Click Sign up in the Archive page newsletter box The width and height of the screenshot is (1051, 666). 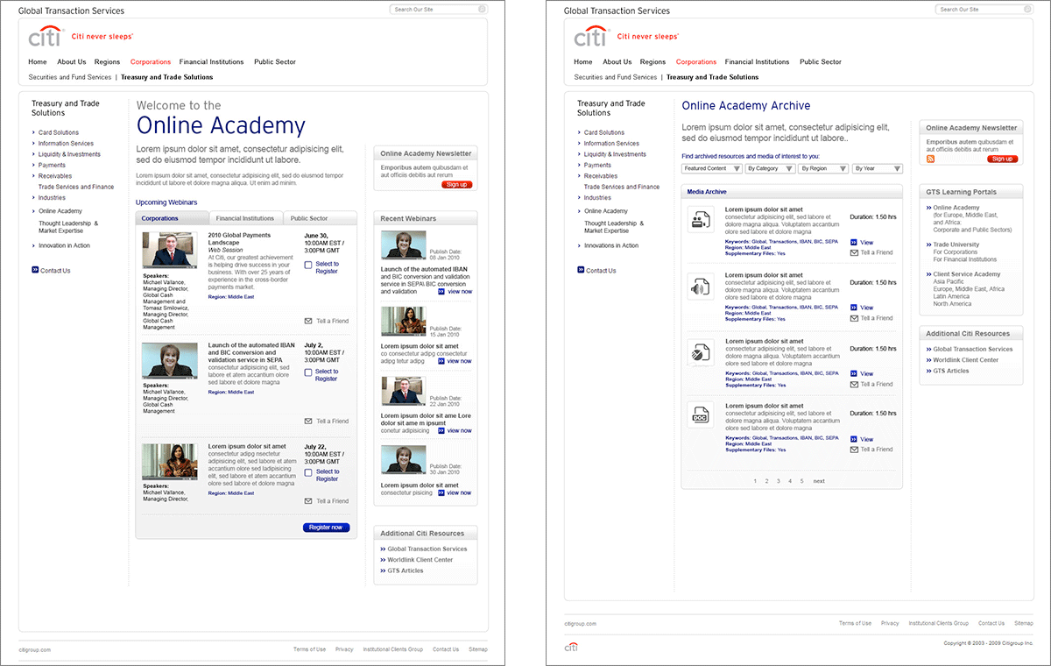tap(1003, 159)
